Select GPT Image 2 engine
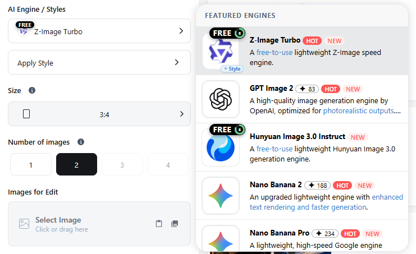 point(302,99)
